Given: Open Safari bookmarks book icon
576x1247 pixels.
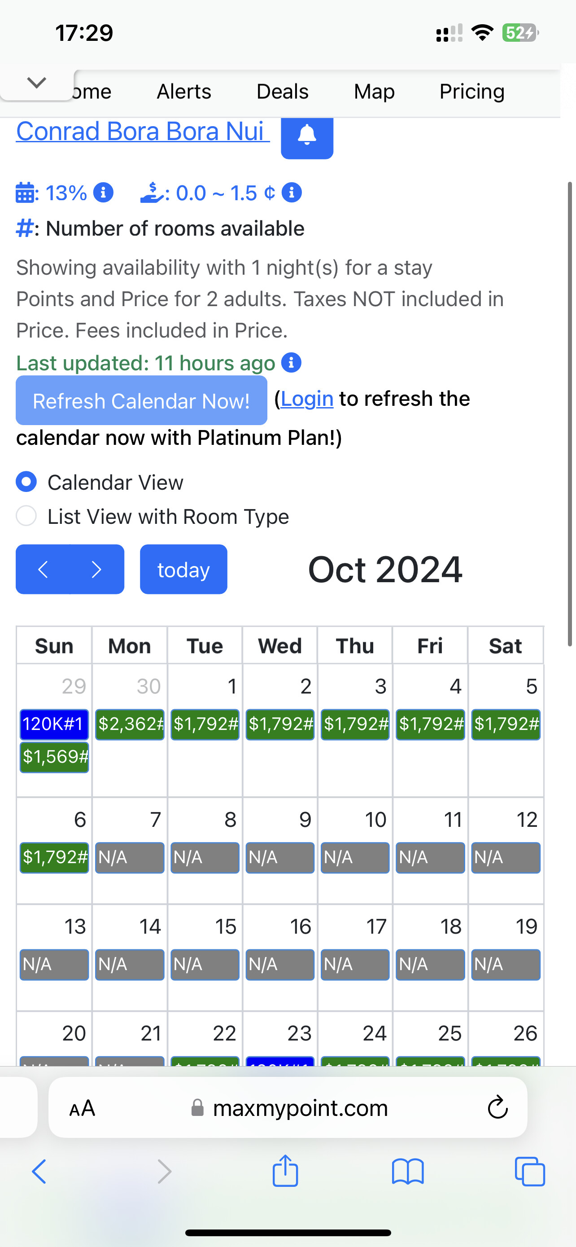Looking at the screenshot, I should click(408, 1172).
